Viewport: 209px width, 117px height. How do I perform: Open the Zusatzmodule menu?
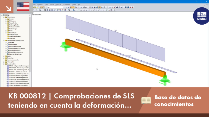click(x=66, y=5)
